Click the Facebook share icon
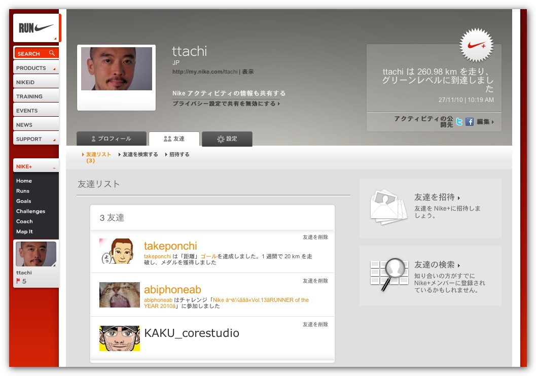The height and width of the screenshot is (376, 536). pyautogui.click(x=470, y=122)
